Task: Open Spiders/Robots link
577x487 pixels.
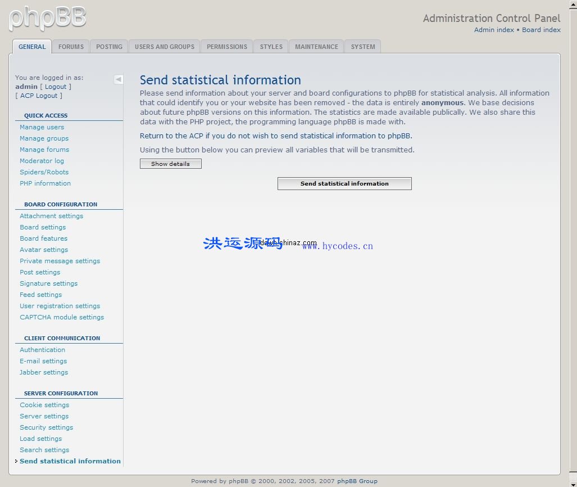Action: [x=44, y=172]
